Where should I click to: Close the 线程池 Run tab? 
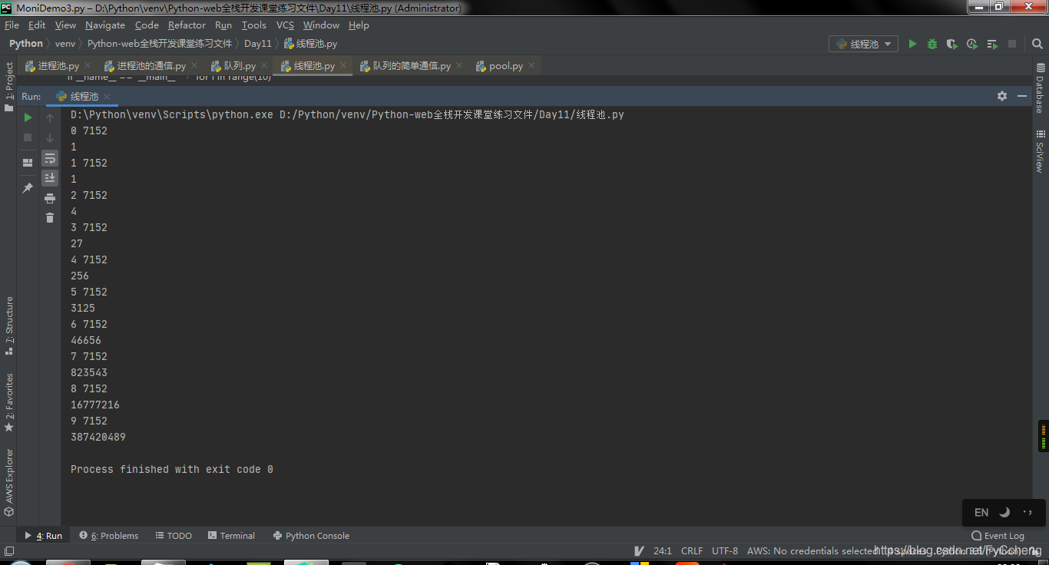point(107,97)
